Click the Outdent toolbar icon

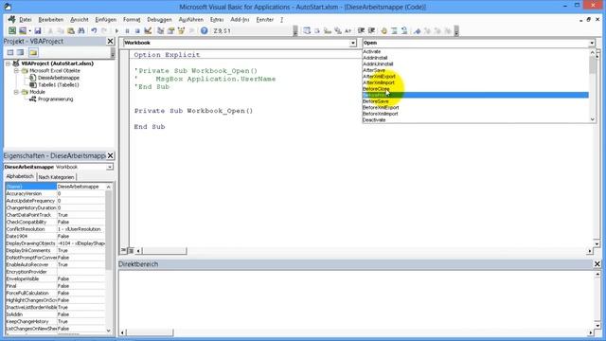pos(371,31)
